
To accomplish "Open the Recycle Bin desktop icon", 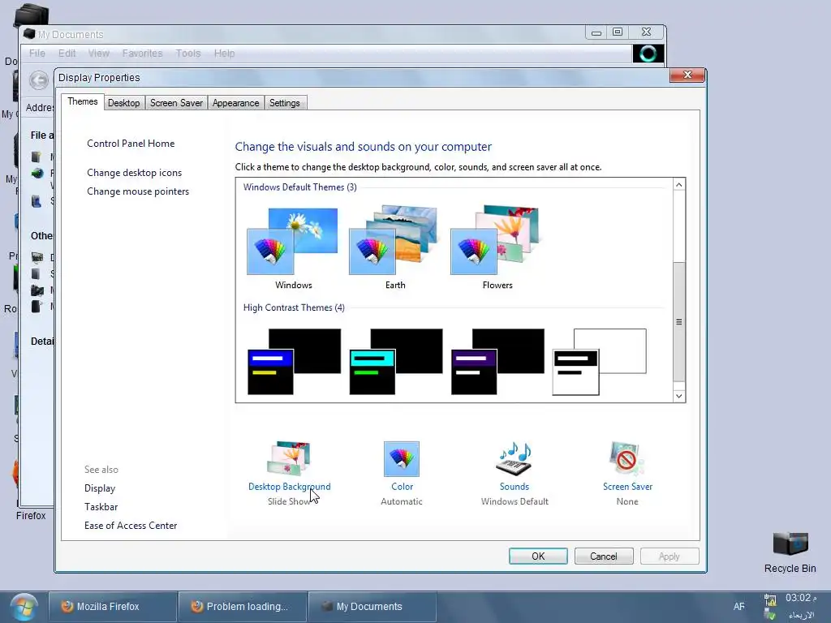I will click(790, 552).
